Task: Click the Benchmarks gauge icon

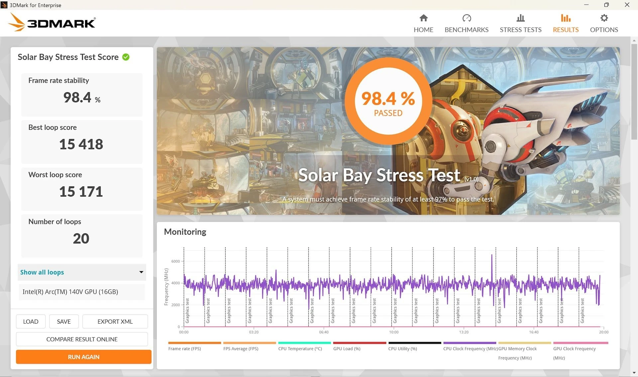Action: coord(467,18)
